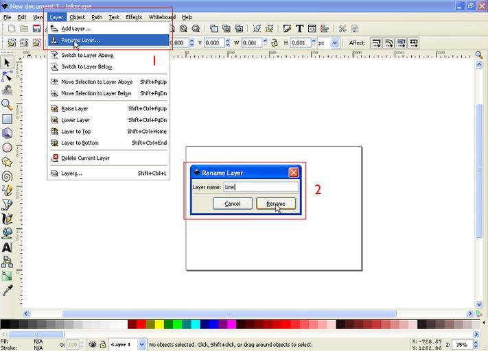This screenshot has width=488, height=351.
Task: Increase the zoom percentage spinner
Action: [476, 342]
